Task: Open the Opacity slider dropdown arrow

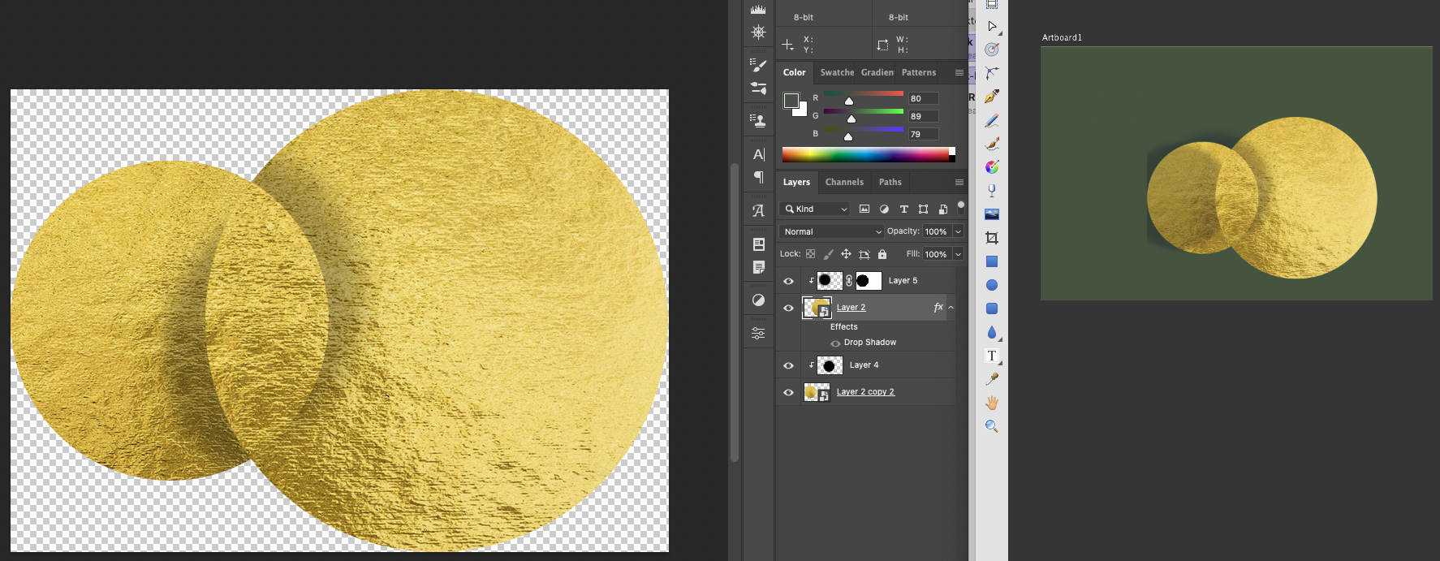Action: (958, 231)
